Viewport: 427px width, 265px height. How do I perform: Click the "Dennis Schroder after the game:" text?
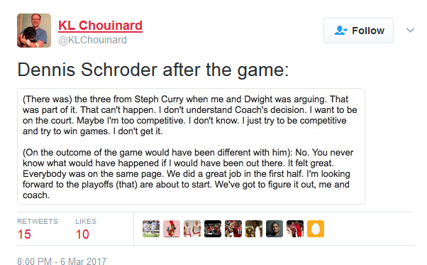pyautogui.click(x=153, y=70)
